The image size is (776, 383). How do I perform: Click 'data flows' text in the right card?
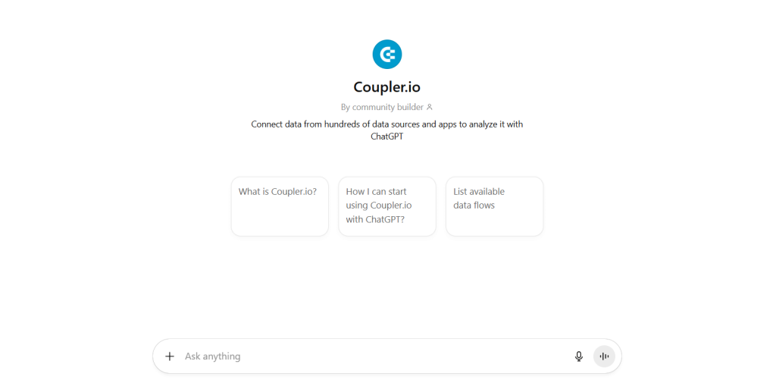474,206
